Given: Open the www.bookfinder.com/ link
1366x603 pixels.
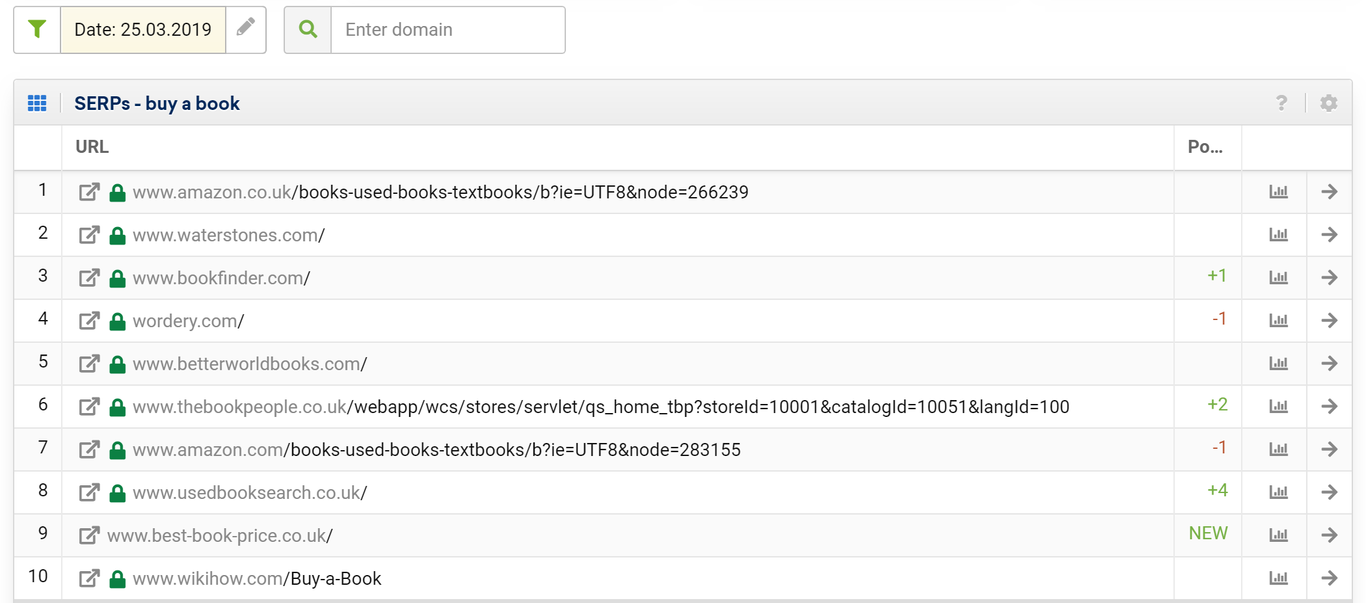Looking at the screenshot, I should (x=221, y=278).
